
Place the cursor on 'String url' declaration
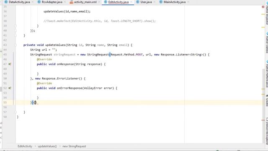tap(44, 50)
